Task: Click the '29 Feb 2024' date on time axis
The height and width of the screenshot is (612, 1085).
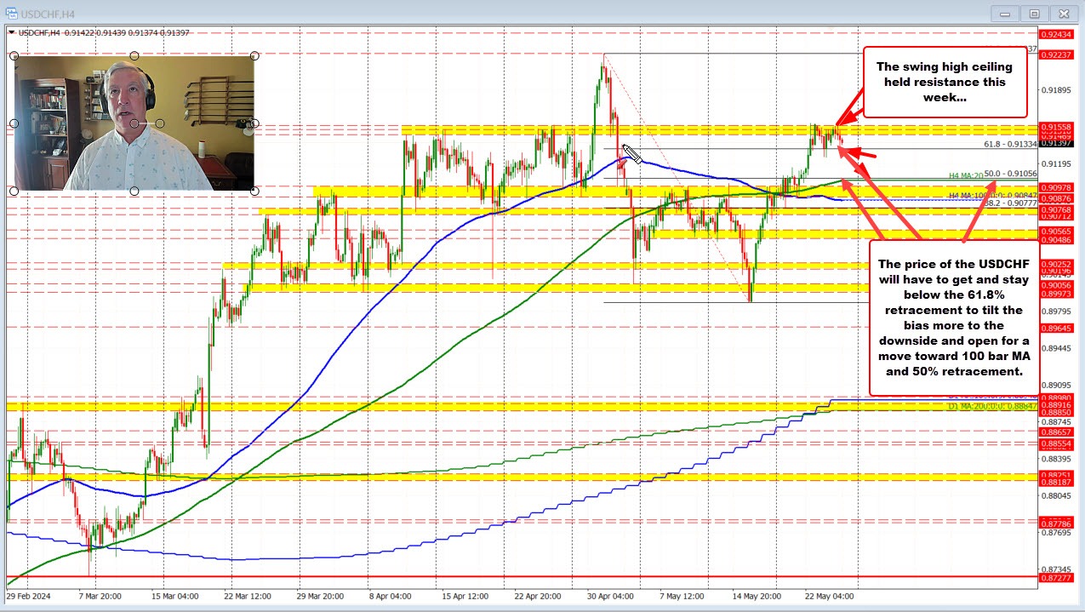Action: tap(29, 597)
